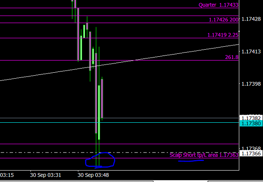Click the '1.17426 200' level label
The width and height of the screenshot is (263, 182).
tap(223, 20)
